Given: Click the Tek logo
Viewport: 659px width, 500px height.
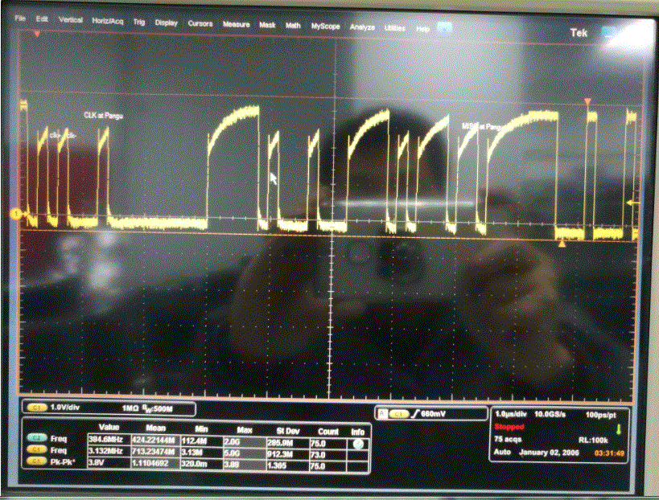Looking at the screenshot, I should click(x=579, y=33).
